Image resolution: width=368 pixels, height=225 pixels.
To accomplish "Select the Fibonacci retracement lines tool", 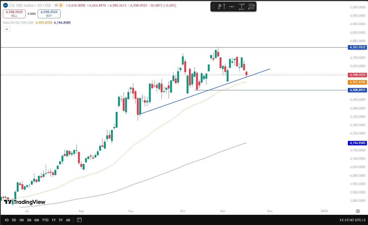I will click(252, 7).
